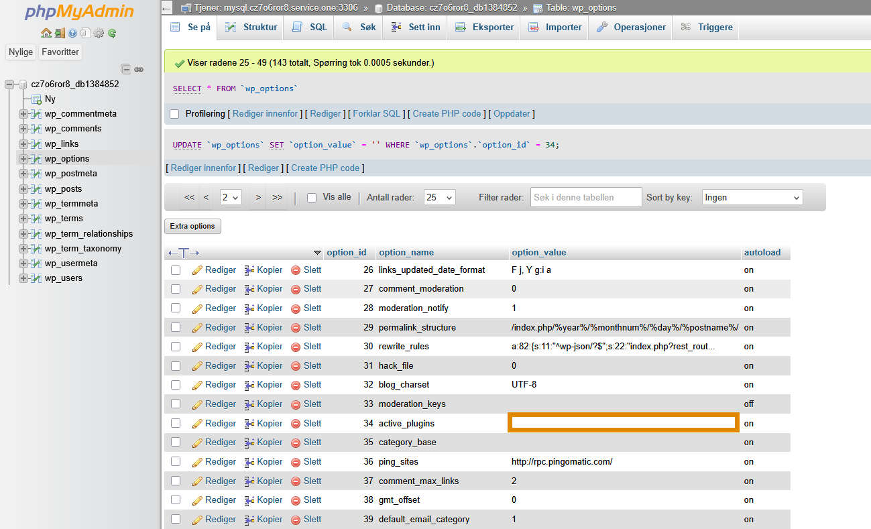This screenshot has width=871, height=529.
Task: Tick checkbox for ping_sites row
Action: click(176, 462)
